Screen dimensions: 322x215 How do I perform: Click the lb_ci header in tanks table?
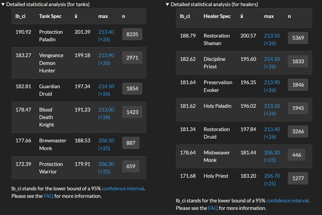(x=21, y=16)
